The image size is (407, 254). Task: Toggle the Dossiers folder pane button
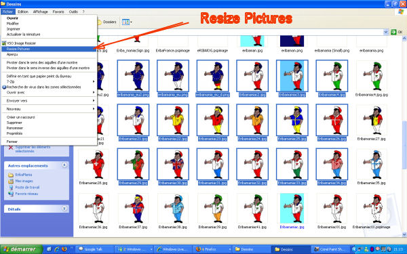[107, 22]
